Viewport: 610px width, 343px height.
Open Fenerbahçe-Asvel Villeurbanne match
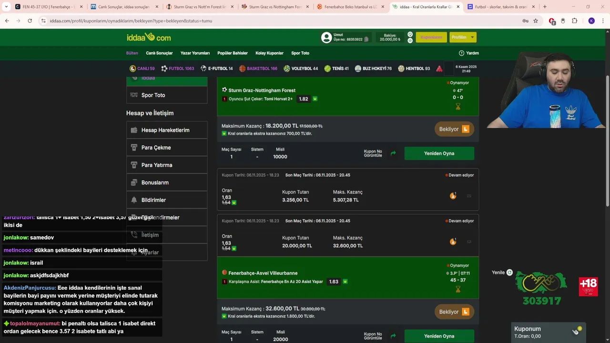pos(263,273)
